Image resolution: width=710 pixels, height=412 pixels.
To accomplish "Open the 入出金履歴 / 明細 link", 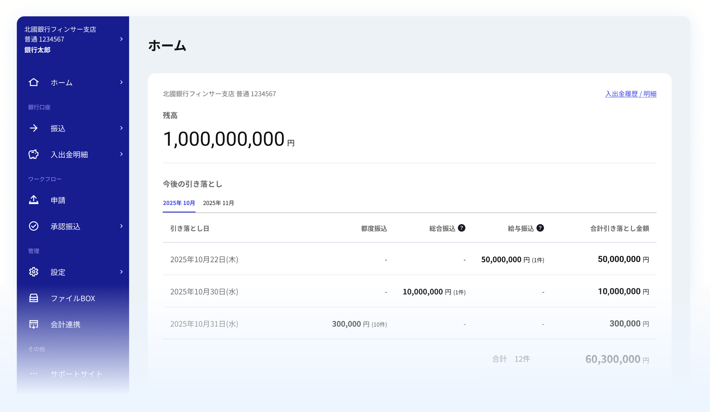I will tap(630, 94).
